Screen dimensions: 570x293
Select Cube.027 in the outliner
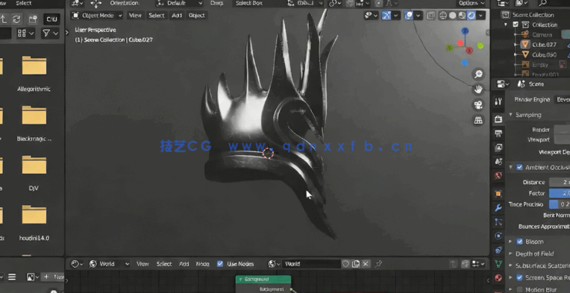click(545, 45)
